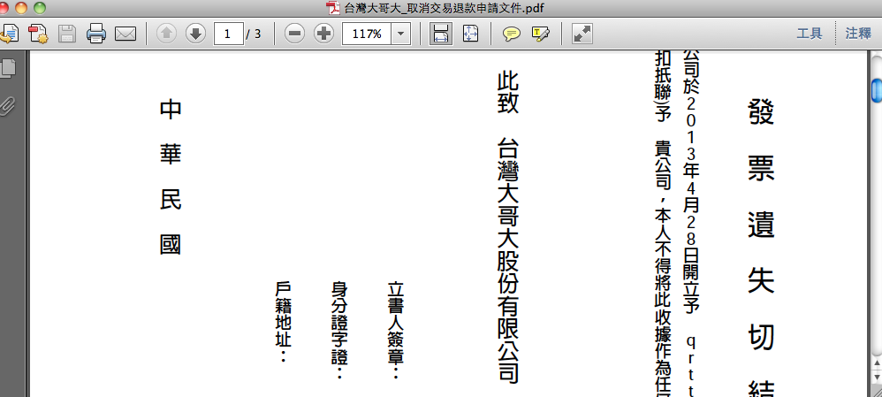Click the 中華民國 text
The image size is (882, 397).
coord(171,178)
